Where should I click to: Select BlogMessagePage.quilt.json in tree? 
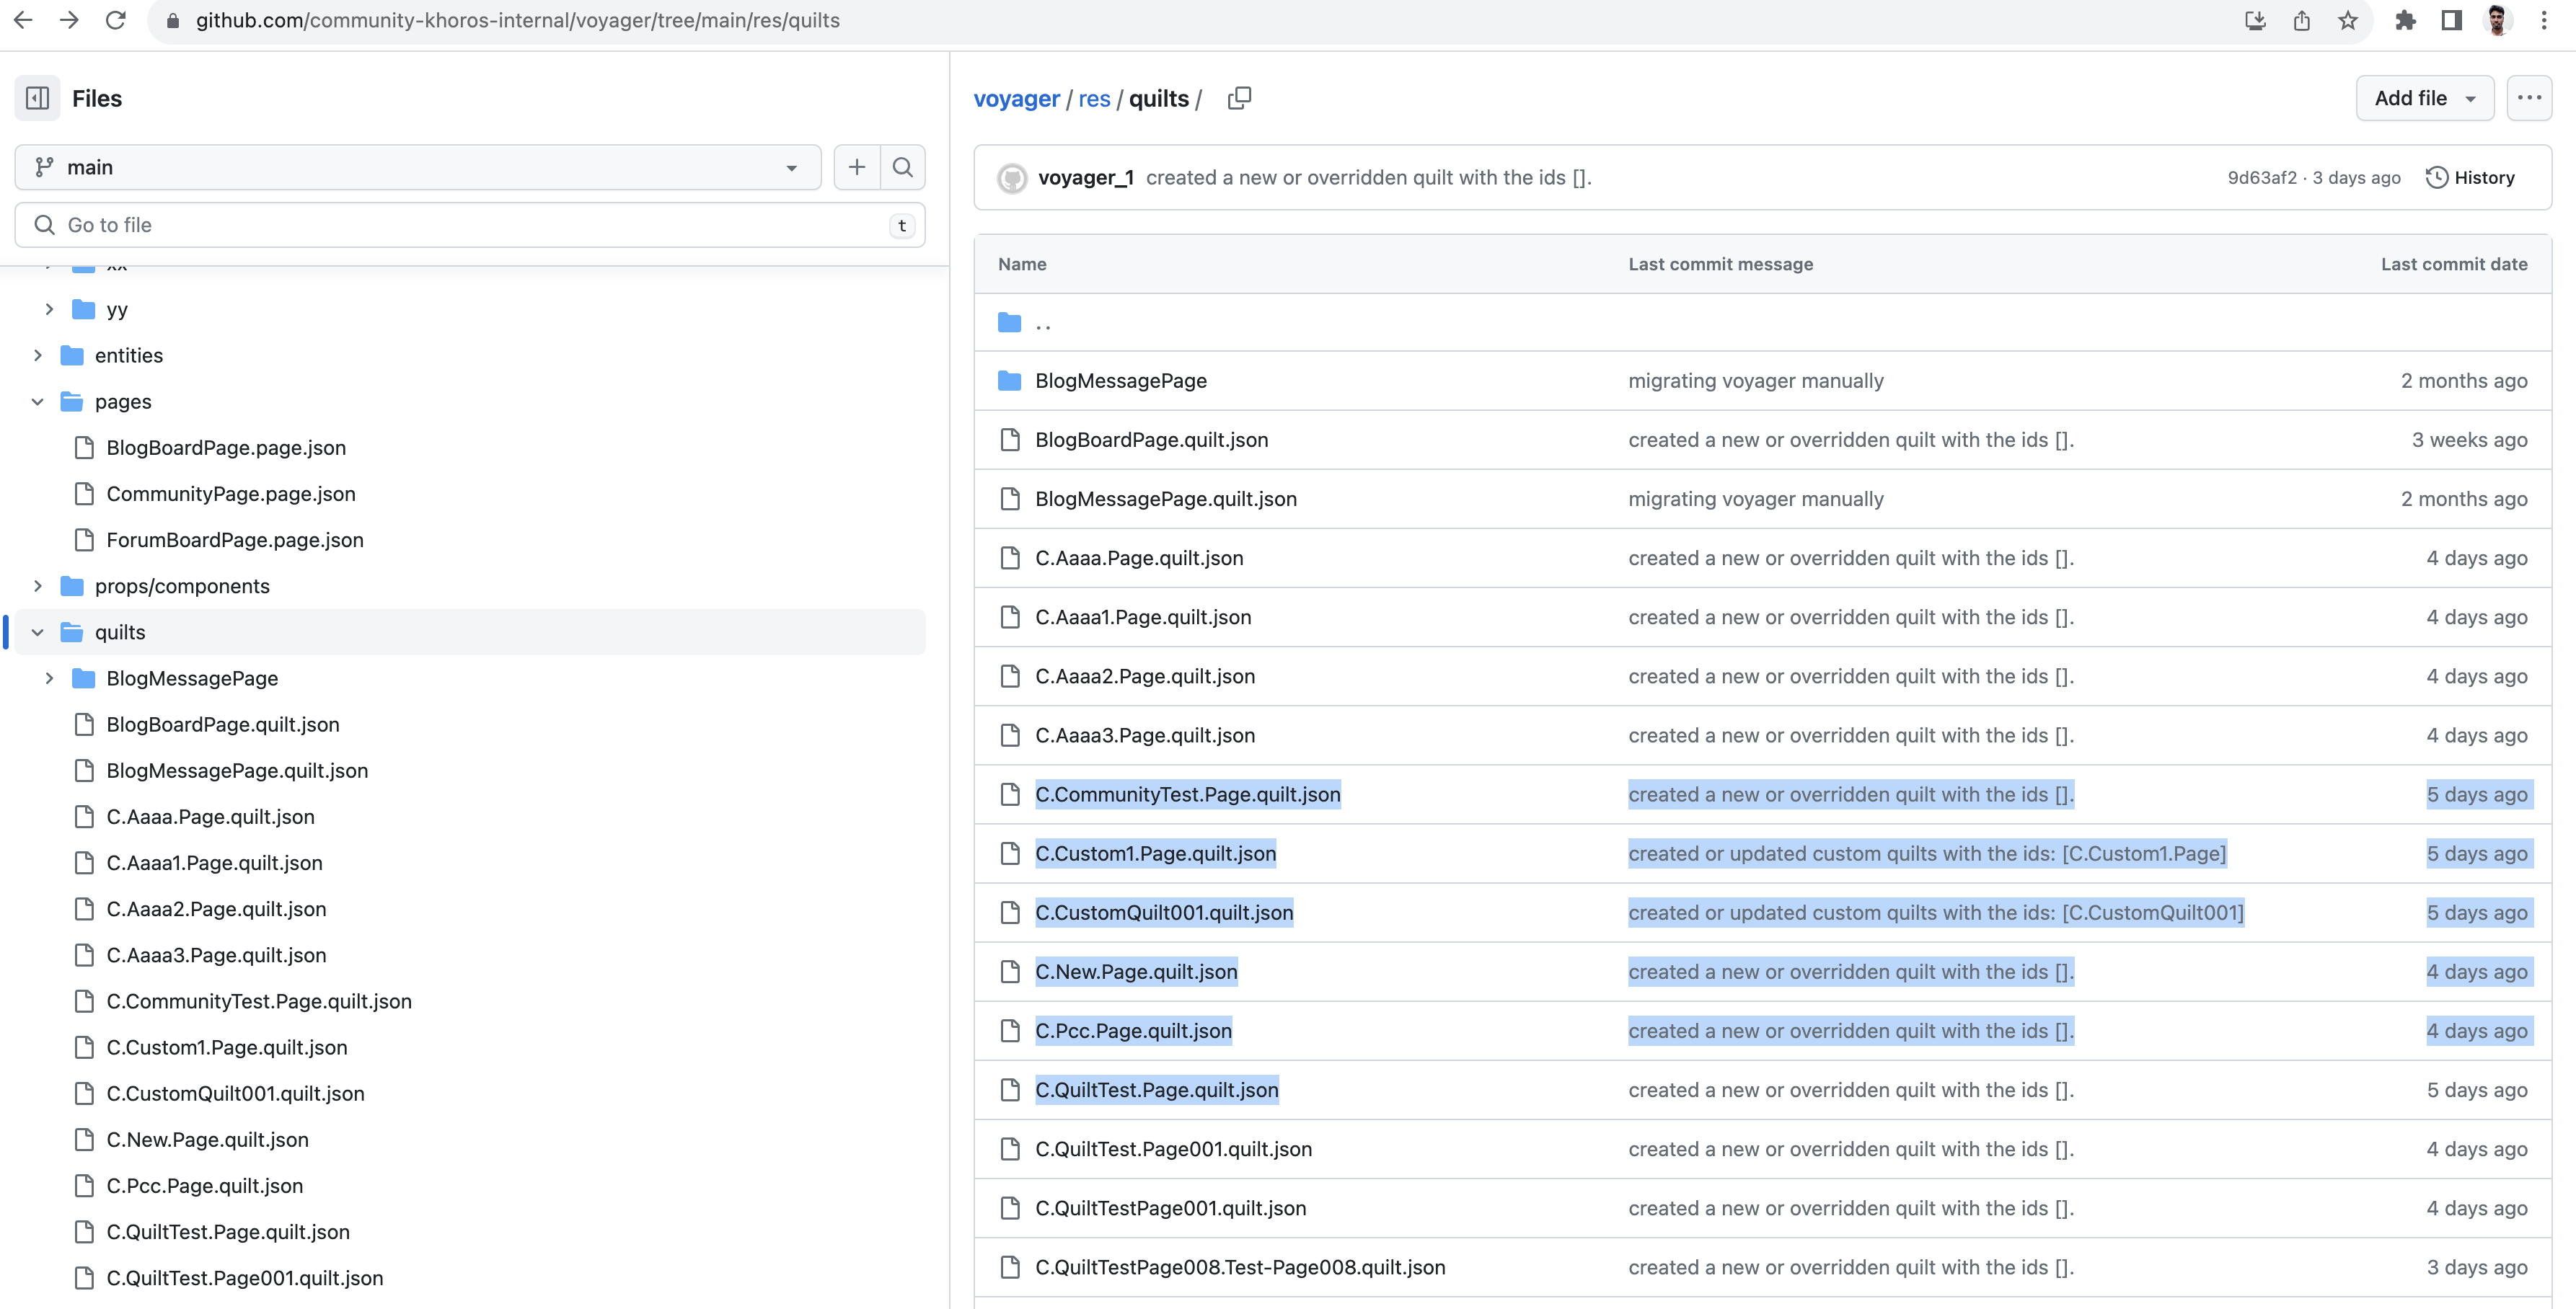coord(237,769)
